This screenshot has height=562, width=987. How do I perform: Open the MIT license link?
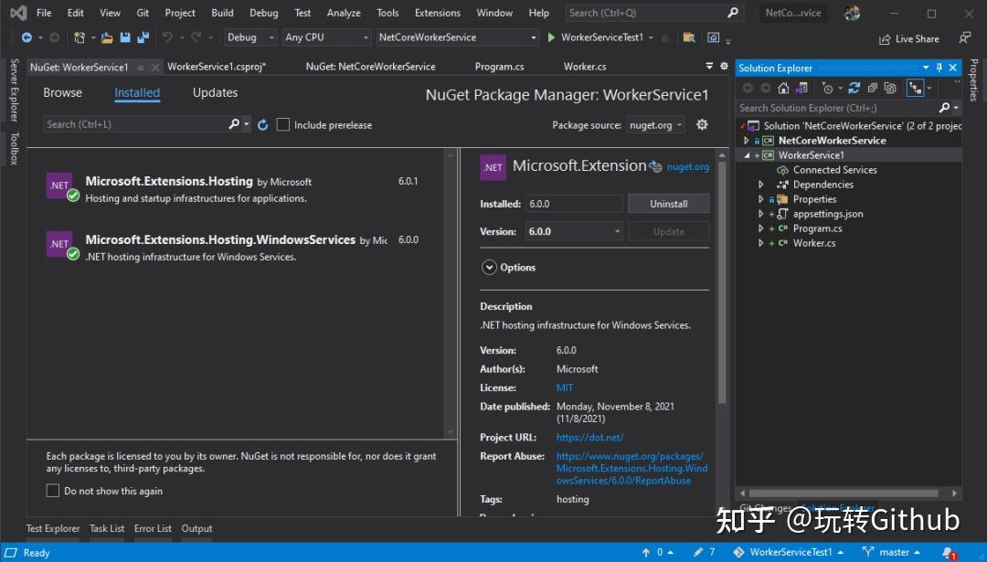pos(565,387)
